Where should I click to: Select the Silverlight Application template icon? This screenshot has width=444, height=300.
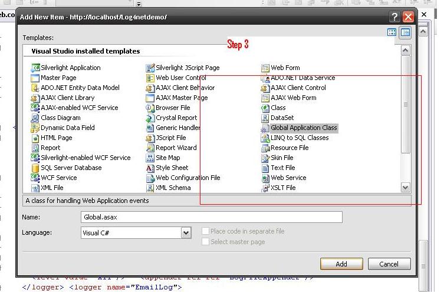[35, 68]
